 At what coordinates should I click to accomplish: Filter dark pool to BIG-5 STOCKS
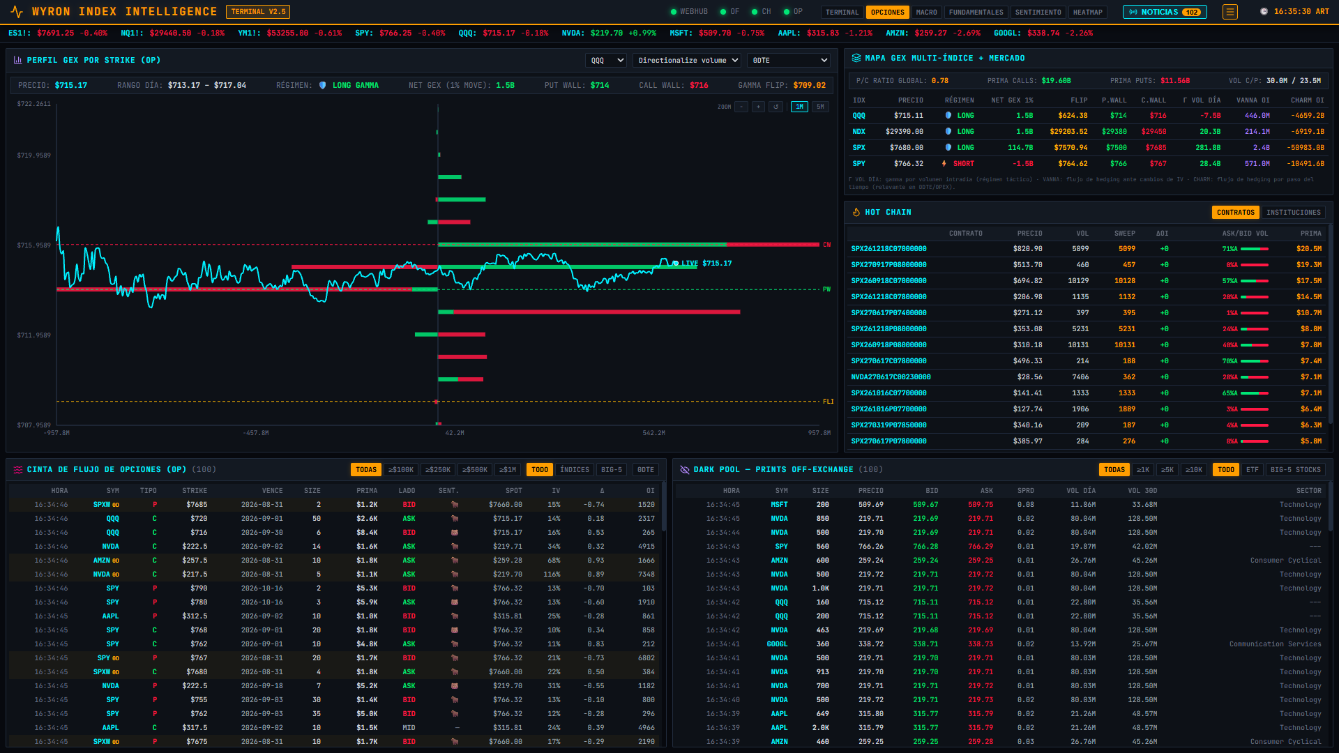pos(1295,470)
